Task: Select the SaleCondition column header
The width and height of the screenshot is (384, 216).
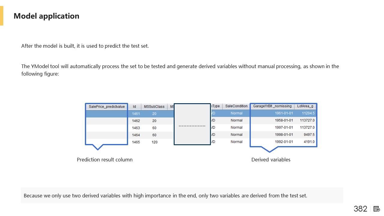Action: point(236,106)
